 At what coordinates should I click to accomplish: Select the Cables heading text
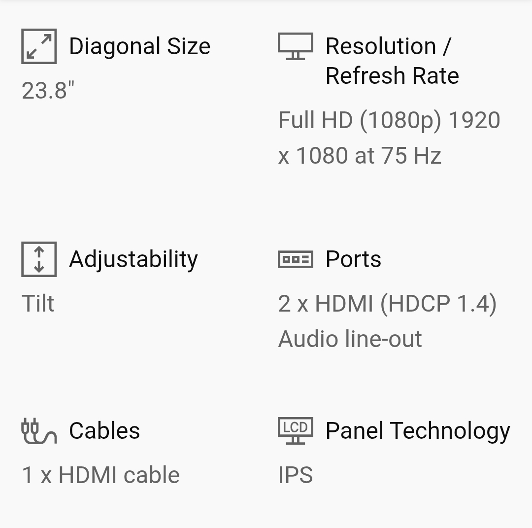[104, 430]
